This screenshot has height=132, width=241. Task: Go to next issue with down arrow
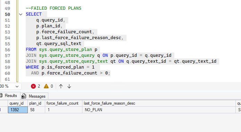69,86
